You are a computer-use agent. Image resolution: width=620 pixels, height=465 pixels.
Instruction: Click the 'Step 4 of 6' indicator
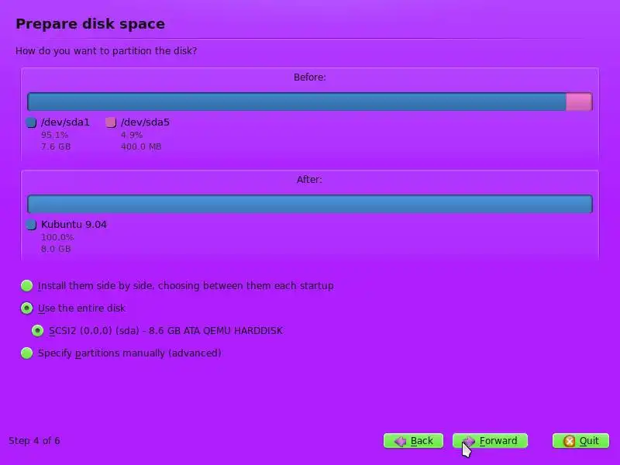pyautogui.click(x=34, y=441)
